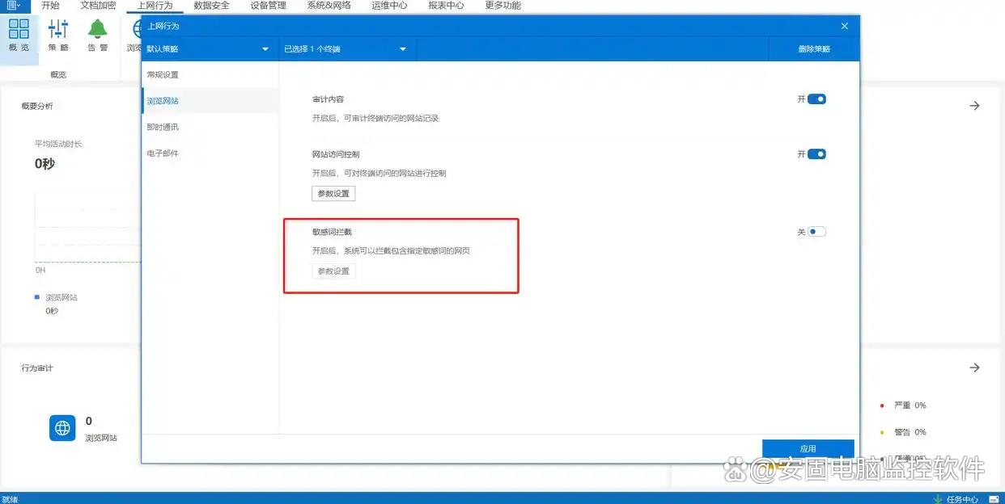Click 浏览网站 legend entry in chart
Image resolution: width=1005 pixels, height=504 pixels.
click(57, 297)
